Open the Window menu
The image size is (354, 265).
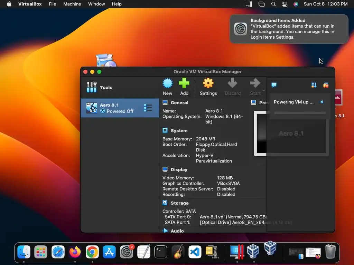click(96, 4)
